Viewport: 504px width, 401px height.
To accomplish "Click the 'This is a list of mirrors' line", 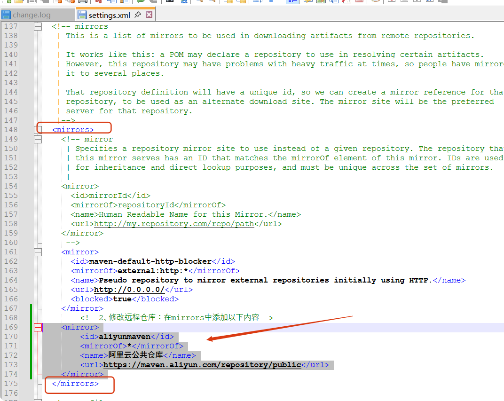I will (x=270, y=36).
